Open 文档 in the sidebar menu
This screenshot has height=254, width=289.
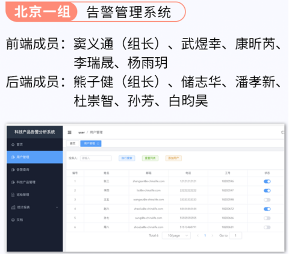[x=35, y=220]
